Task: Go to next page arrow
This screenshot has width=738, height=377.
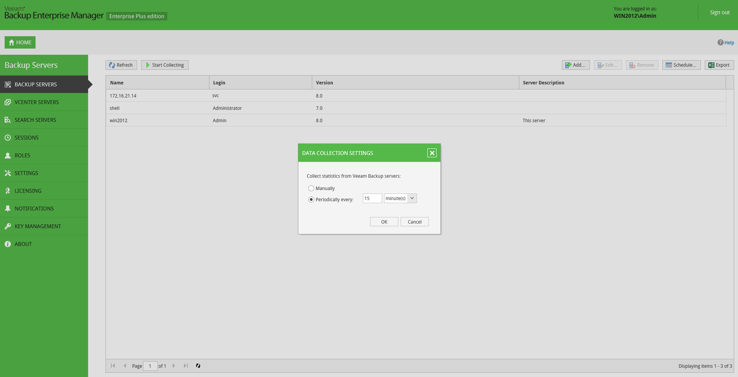Action: 174,366
